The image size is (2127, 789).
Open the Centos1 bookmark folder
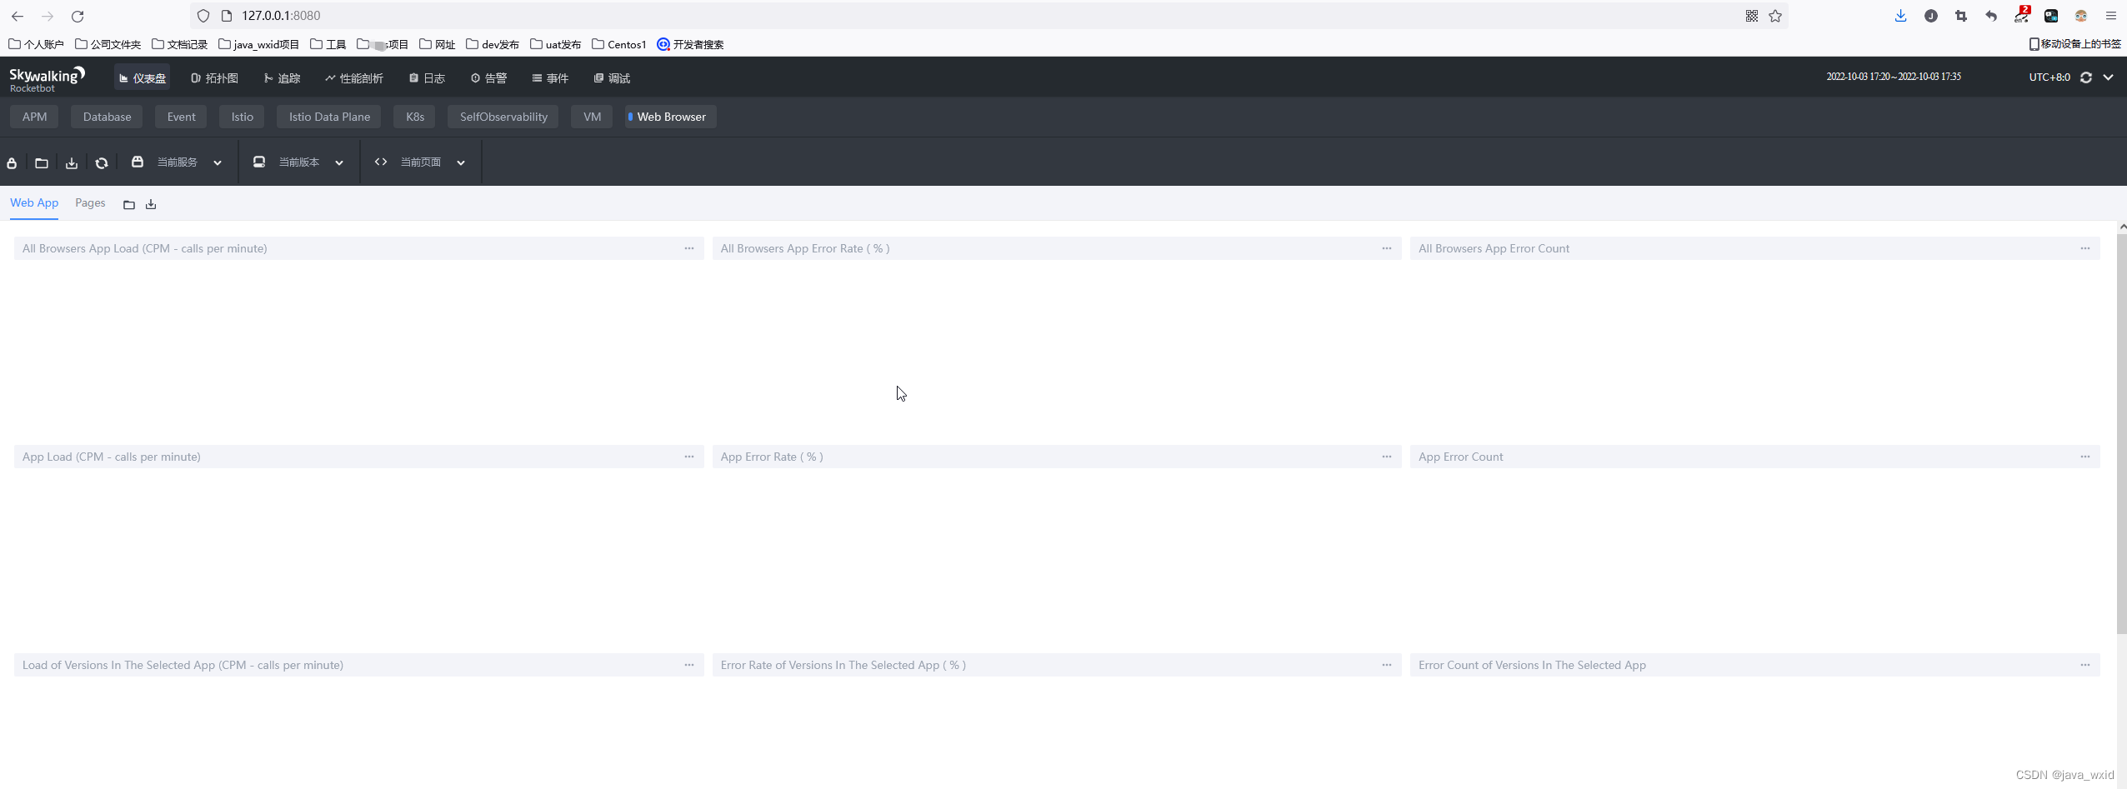619,44
